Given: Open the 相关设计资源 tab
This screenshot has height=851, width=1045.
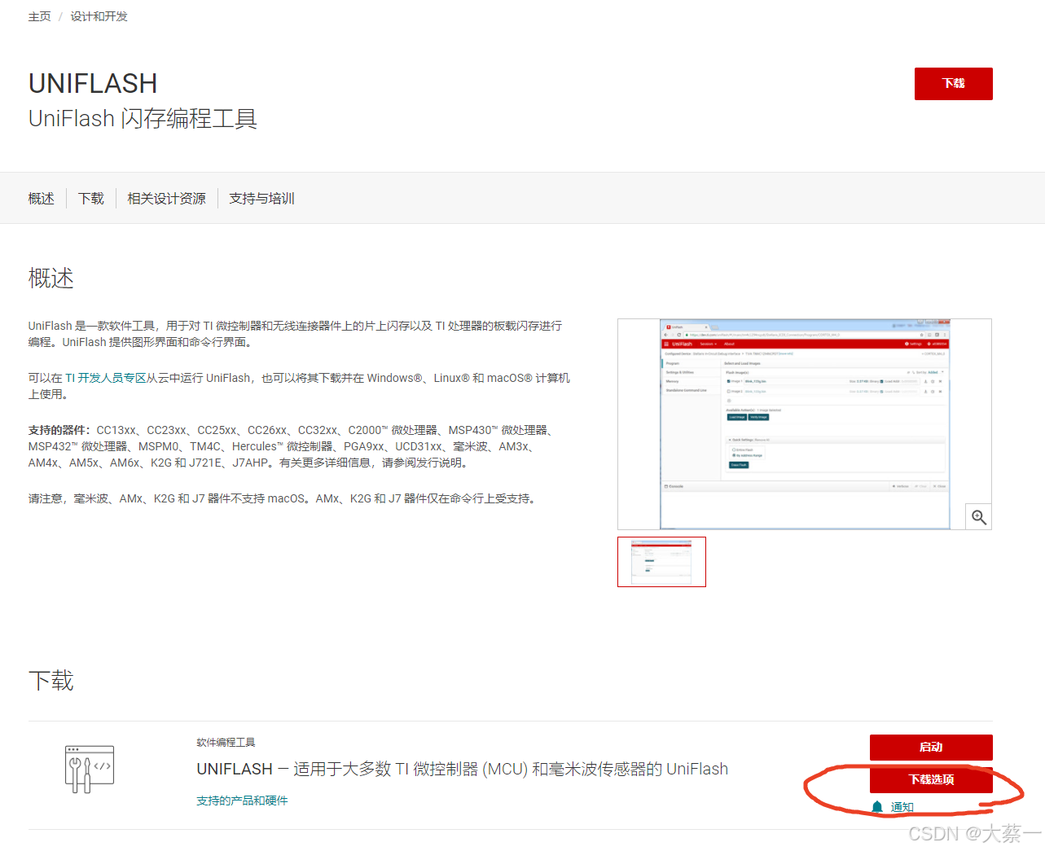Looking at the screenshot, I should click(166, 198).
